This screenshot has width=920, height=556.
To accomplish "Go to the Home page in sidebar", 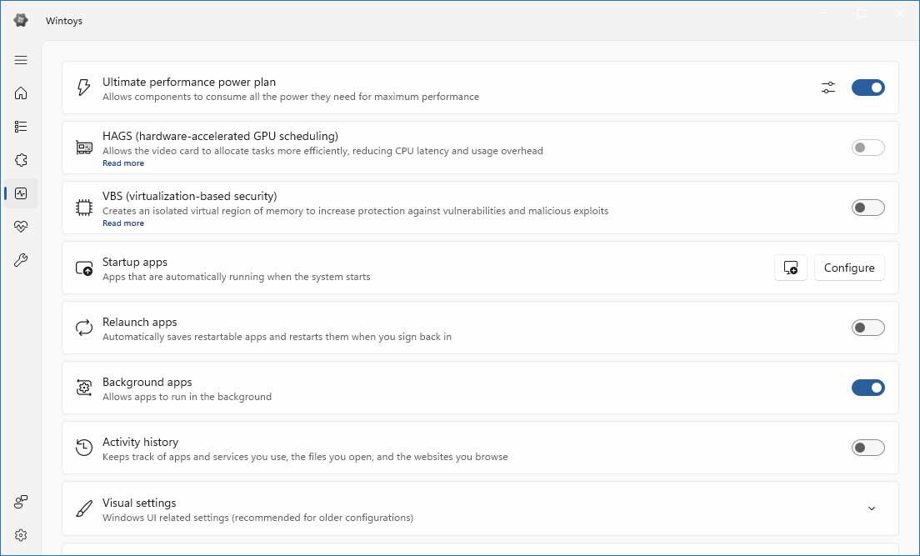I will 21,93.
